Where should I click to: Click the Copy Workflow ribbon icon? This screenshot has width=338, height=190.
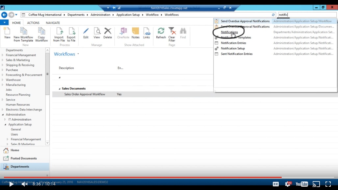coord(41,32)
